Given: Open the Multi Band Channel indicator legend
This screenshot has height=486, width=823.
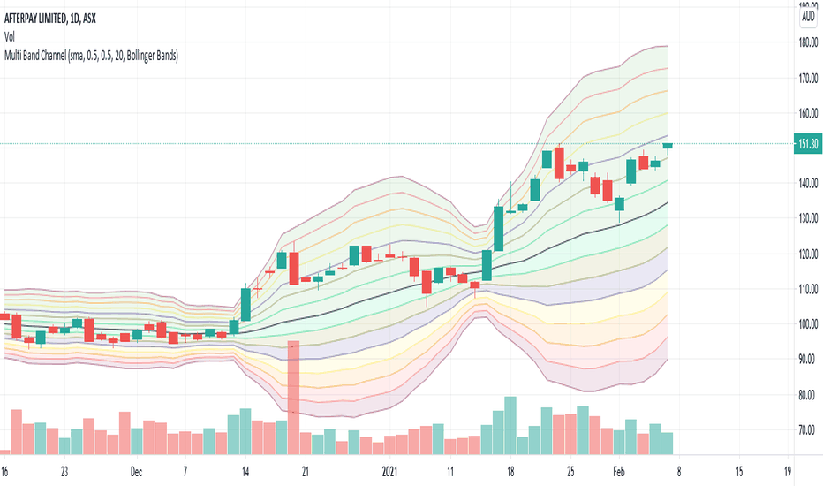Looking at the screenshot, I should pyautogui.click(x=91, y=55).
